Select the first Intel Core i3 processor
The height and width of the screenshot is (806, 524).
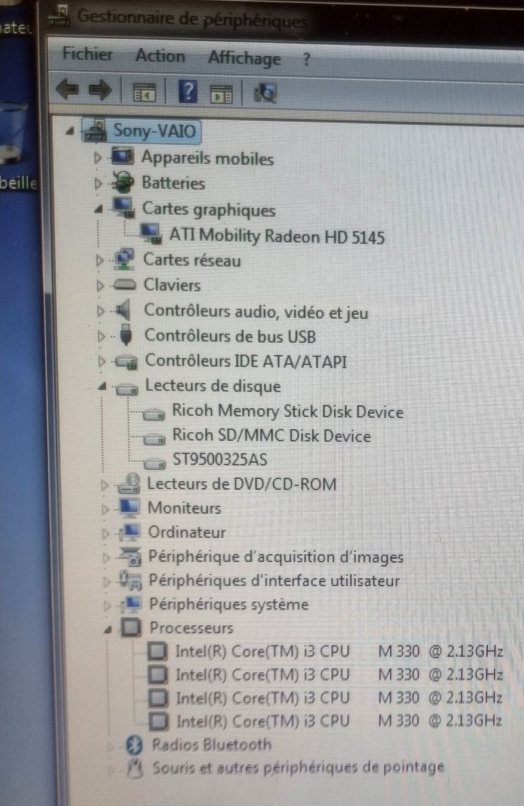click(339, 651)
